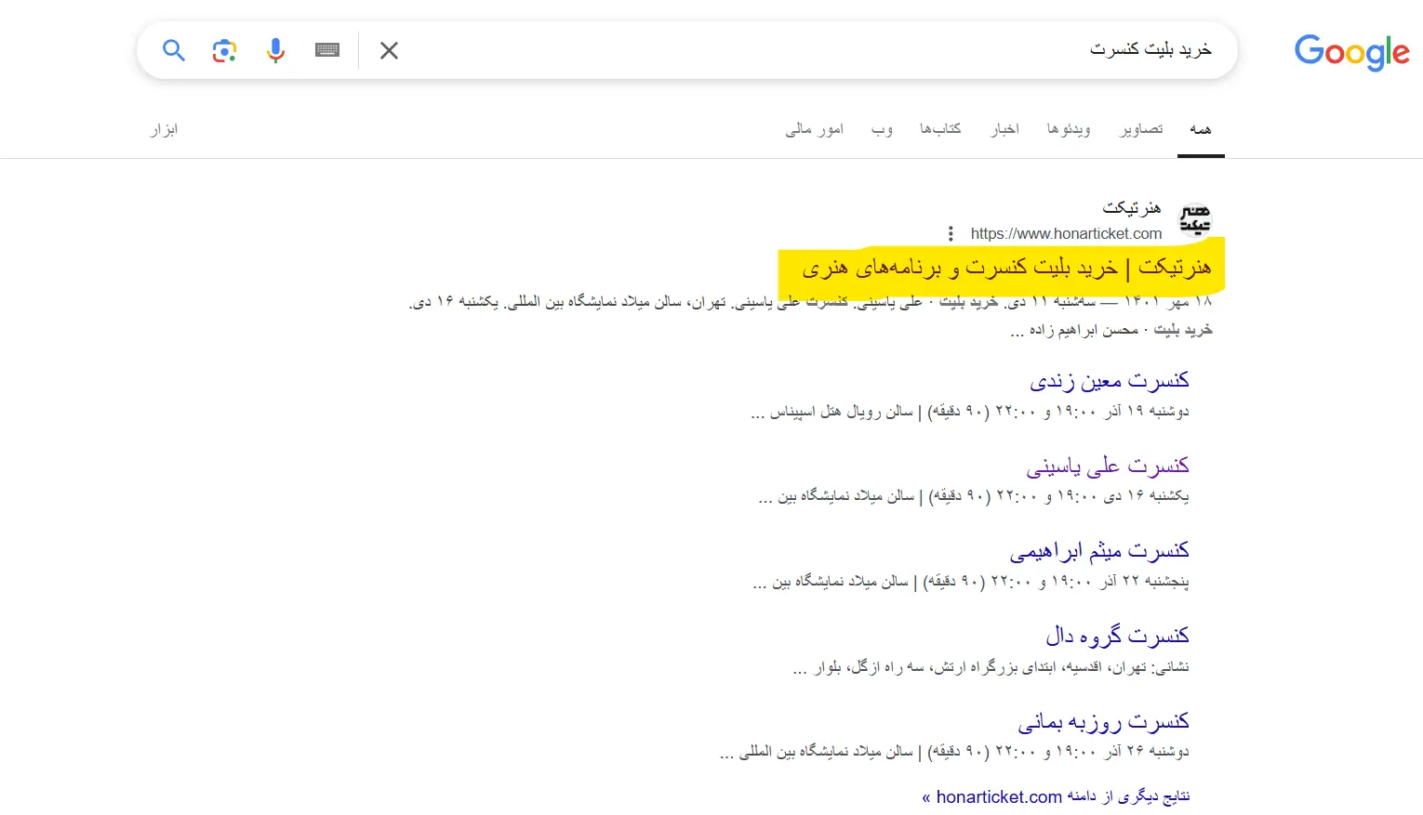Click the Honarticket site favicon
1423x815 pixels.
(1195, 220)
